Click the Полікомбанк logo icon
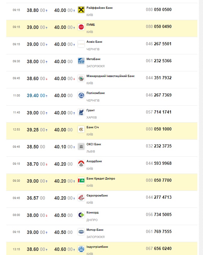This screenshot has height=255, width=203. (x=81, y=95)
